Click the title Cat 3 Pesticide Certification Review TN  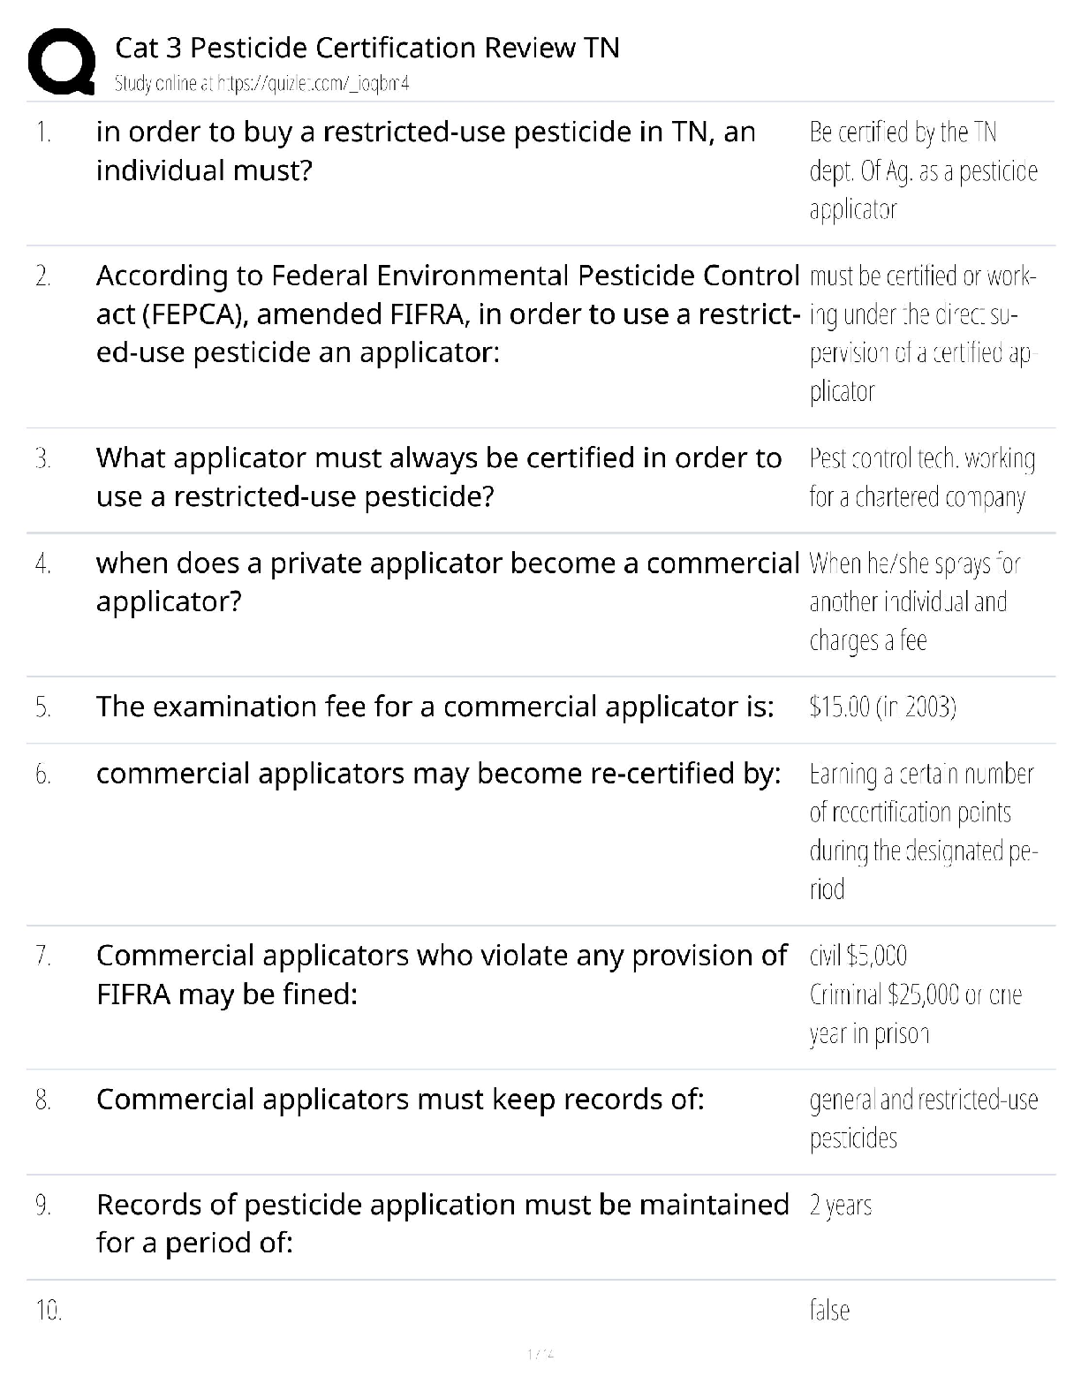click(x=367, y=48)
